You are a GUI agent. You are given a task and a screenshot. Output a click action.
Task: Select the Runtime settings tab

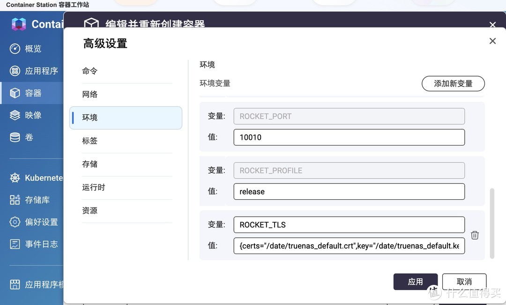click(x=94, y=187)
